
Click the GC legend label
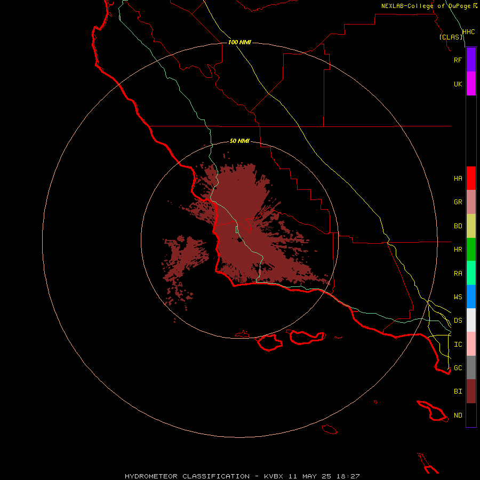pos(458,368)
